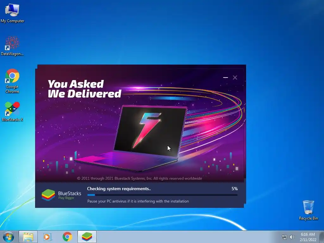This screenshot has width=324, height=243.
Task: Click the laptop artwork in the installer
Action: click(131, 138)
